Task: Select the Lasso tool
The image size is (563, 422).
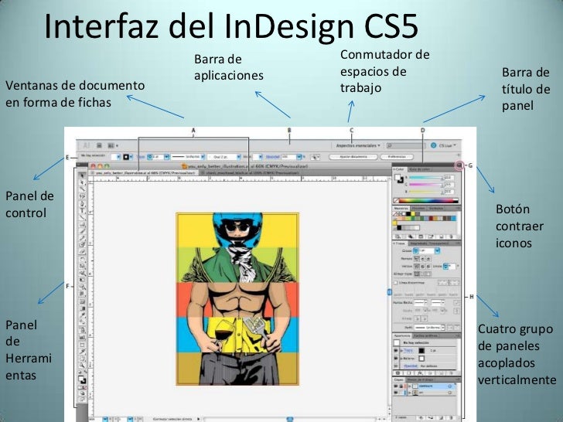Action: [82, 196]
